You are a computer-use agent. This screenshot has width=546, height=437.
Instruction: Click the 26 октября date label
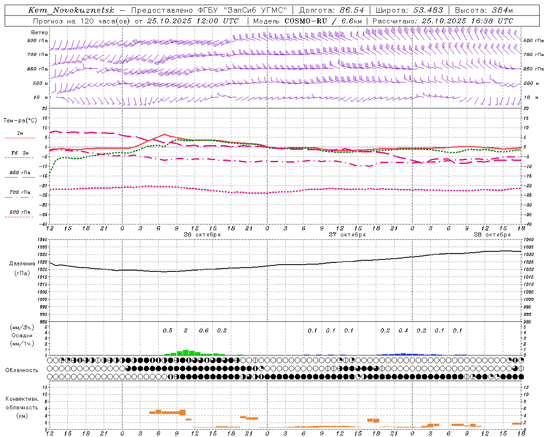coord(202,235)
